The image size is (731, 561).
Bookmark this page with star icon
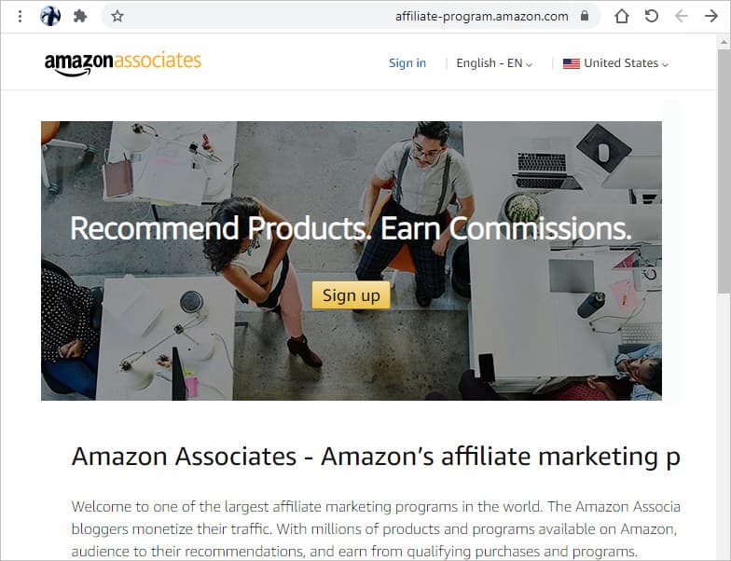pos(117,17)
